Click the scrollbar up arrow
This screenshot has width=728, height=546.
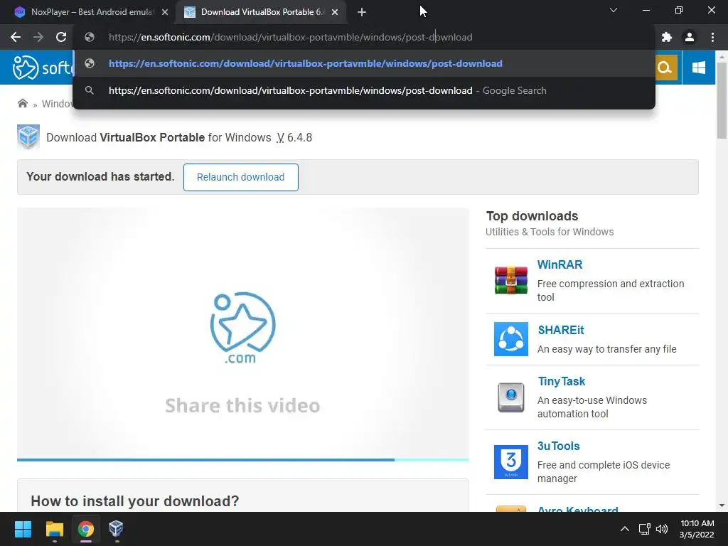pyautogui.click(x=722, y=57)
